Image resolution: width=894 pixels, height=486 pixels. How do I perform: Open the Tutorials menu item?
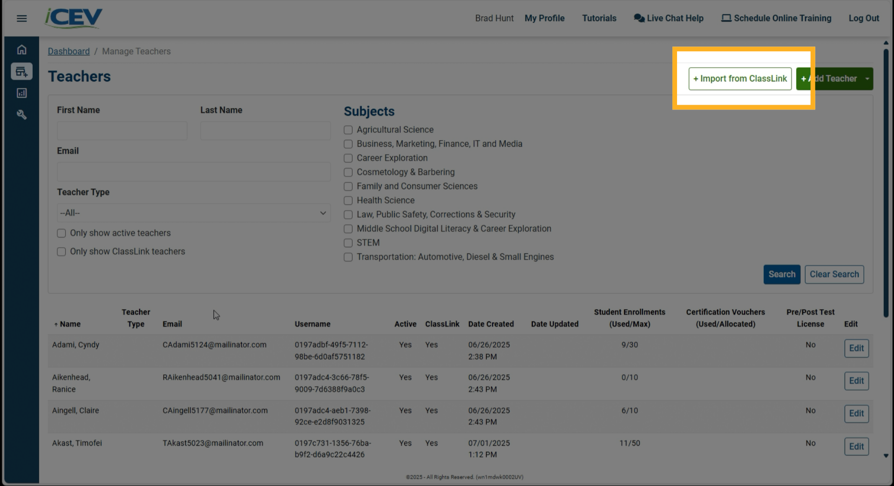(599, 18)
